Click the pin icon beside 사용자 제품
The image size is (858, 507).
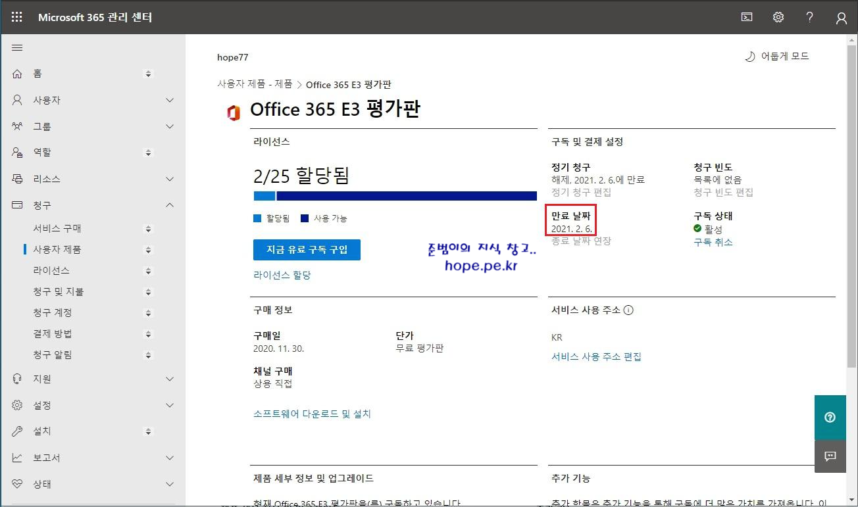point(148,250)
